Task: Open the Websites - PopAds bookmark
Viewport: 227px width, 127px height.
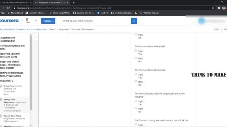Action: pos(149,13)
